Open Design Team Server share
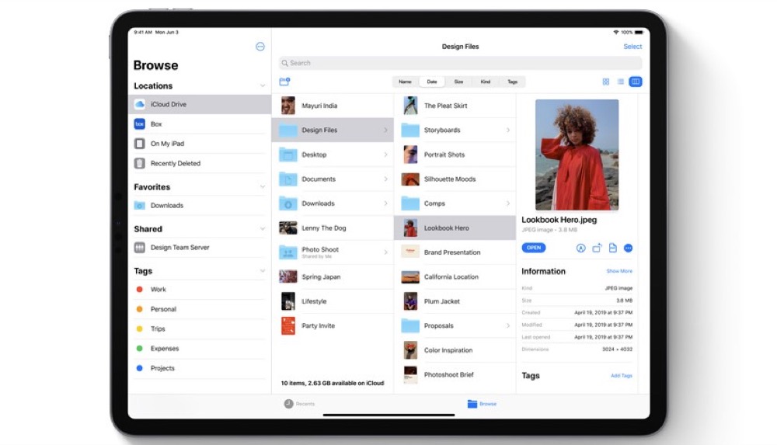 pos(200,247)
